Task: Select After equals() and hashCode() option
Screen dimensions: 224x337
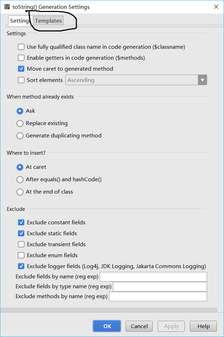Action: pos(20,179)
